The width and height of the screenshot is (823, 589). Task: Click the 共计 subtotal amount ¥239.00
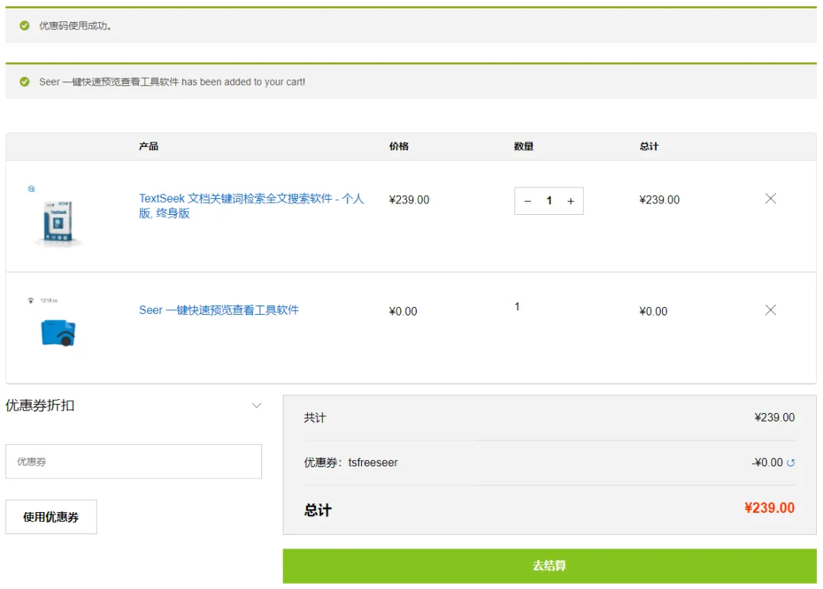pos(774,418)
